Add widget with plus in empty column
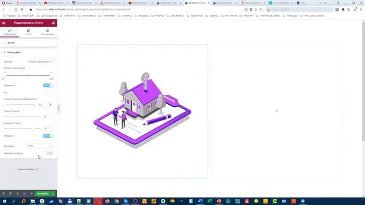This screenshot has width=365, height=205. tap(277, 111)
